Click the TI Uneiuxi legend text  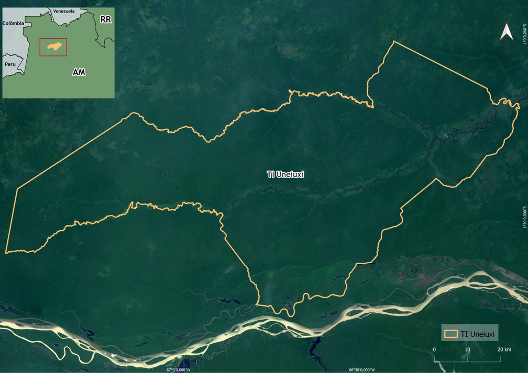[x=477, y=334]
